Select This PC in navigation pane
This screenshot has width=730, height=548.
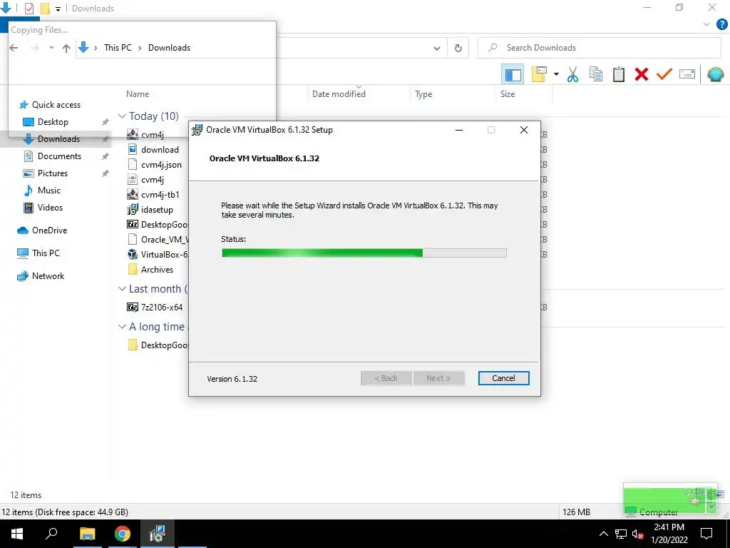[46, 253]
